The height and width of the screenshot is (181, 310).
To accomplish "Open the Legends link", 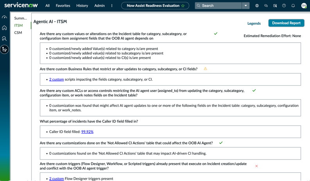I will [254, 23].
